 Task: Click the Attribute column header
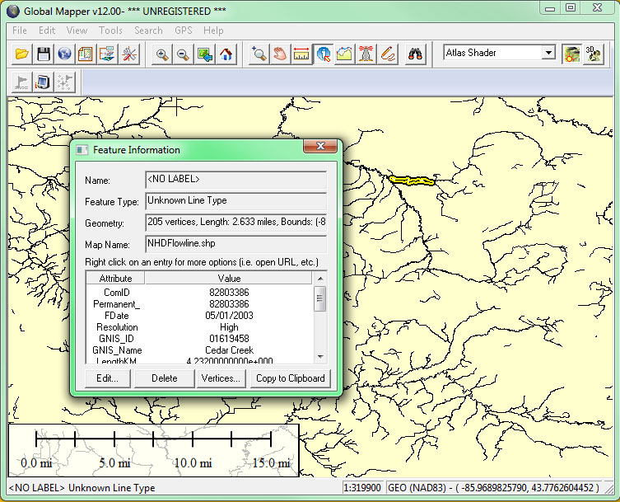[x=115, y=279]
